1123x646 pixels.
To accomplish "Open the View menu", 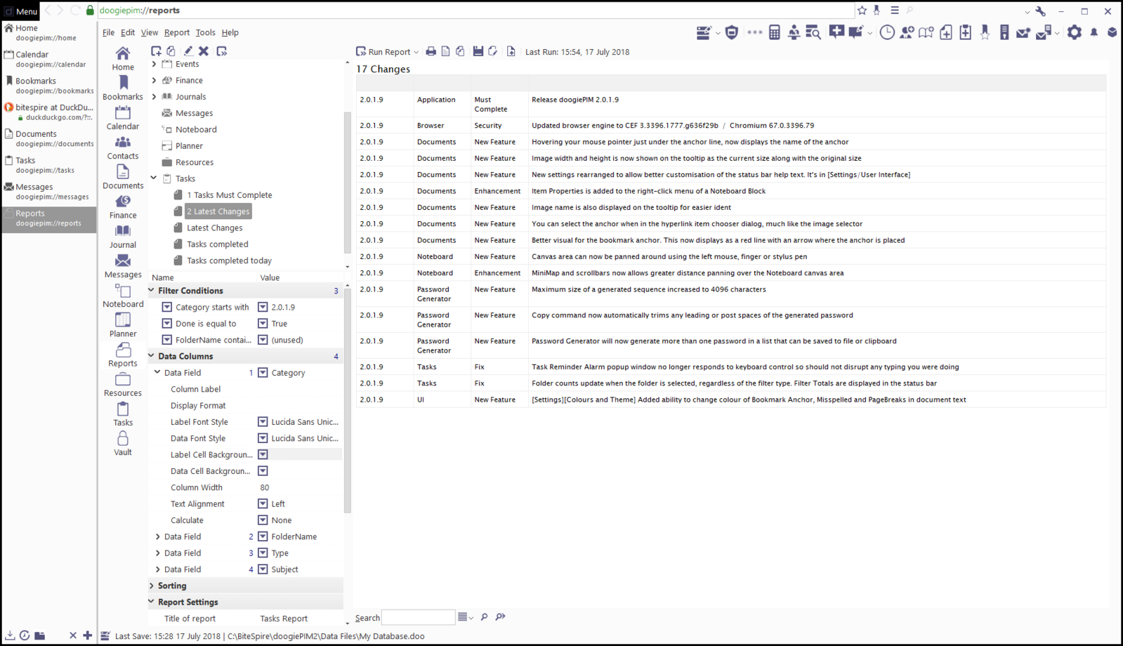I will [150, 32].
